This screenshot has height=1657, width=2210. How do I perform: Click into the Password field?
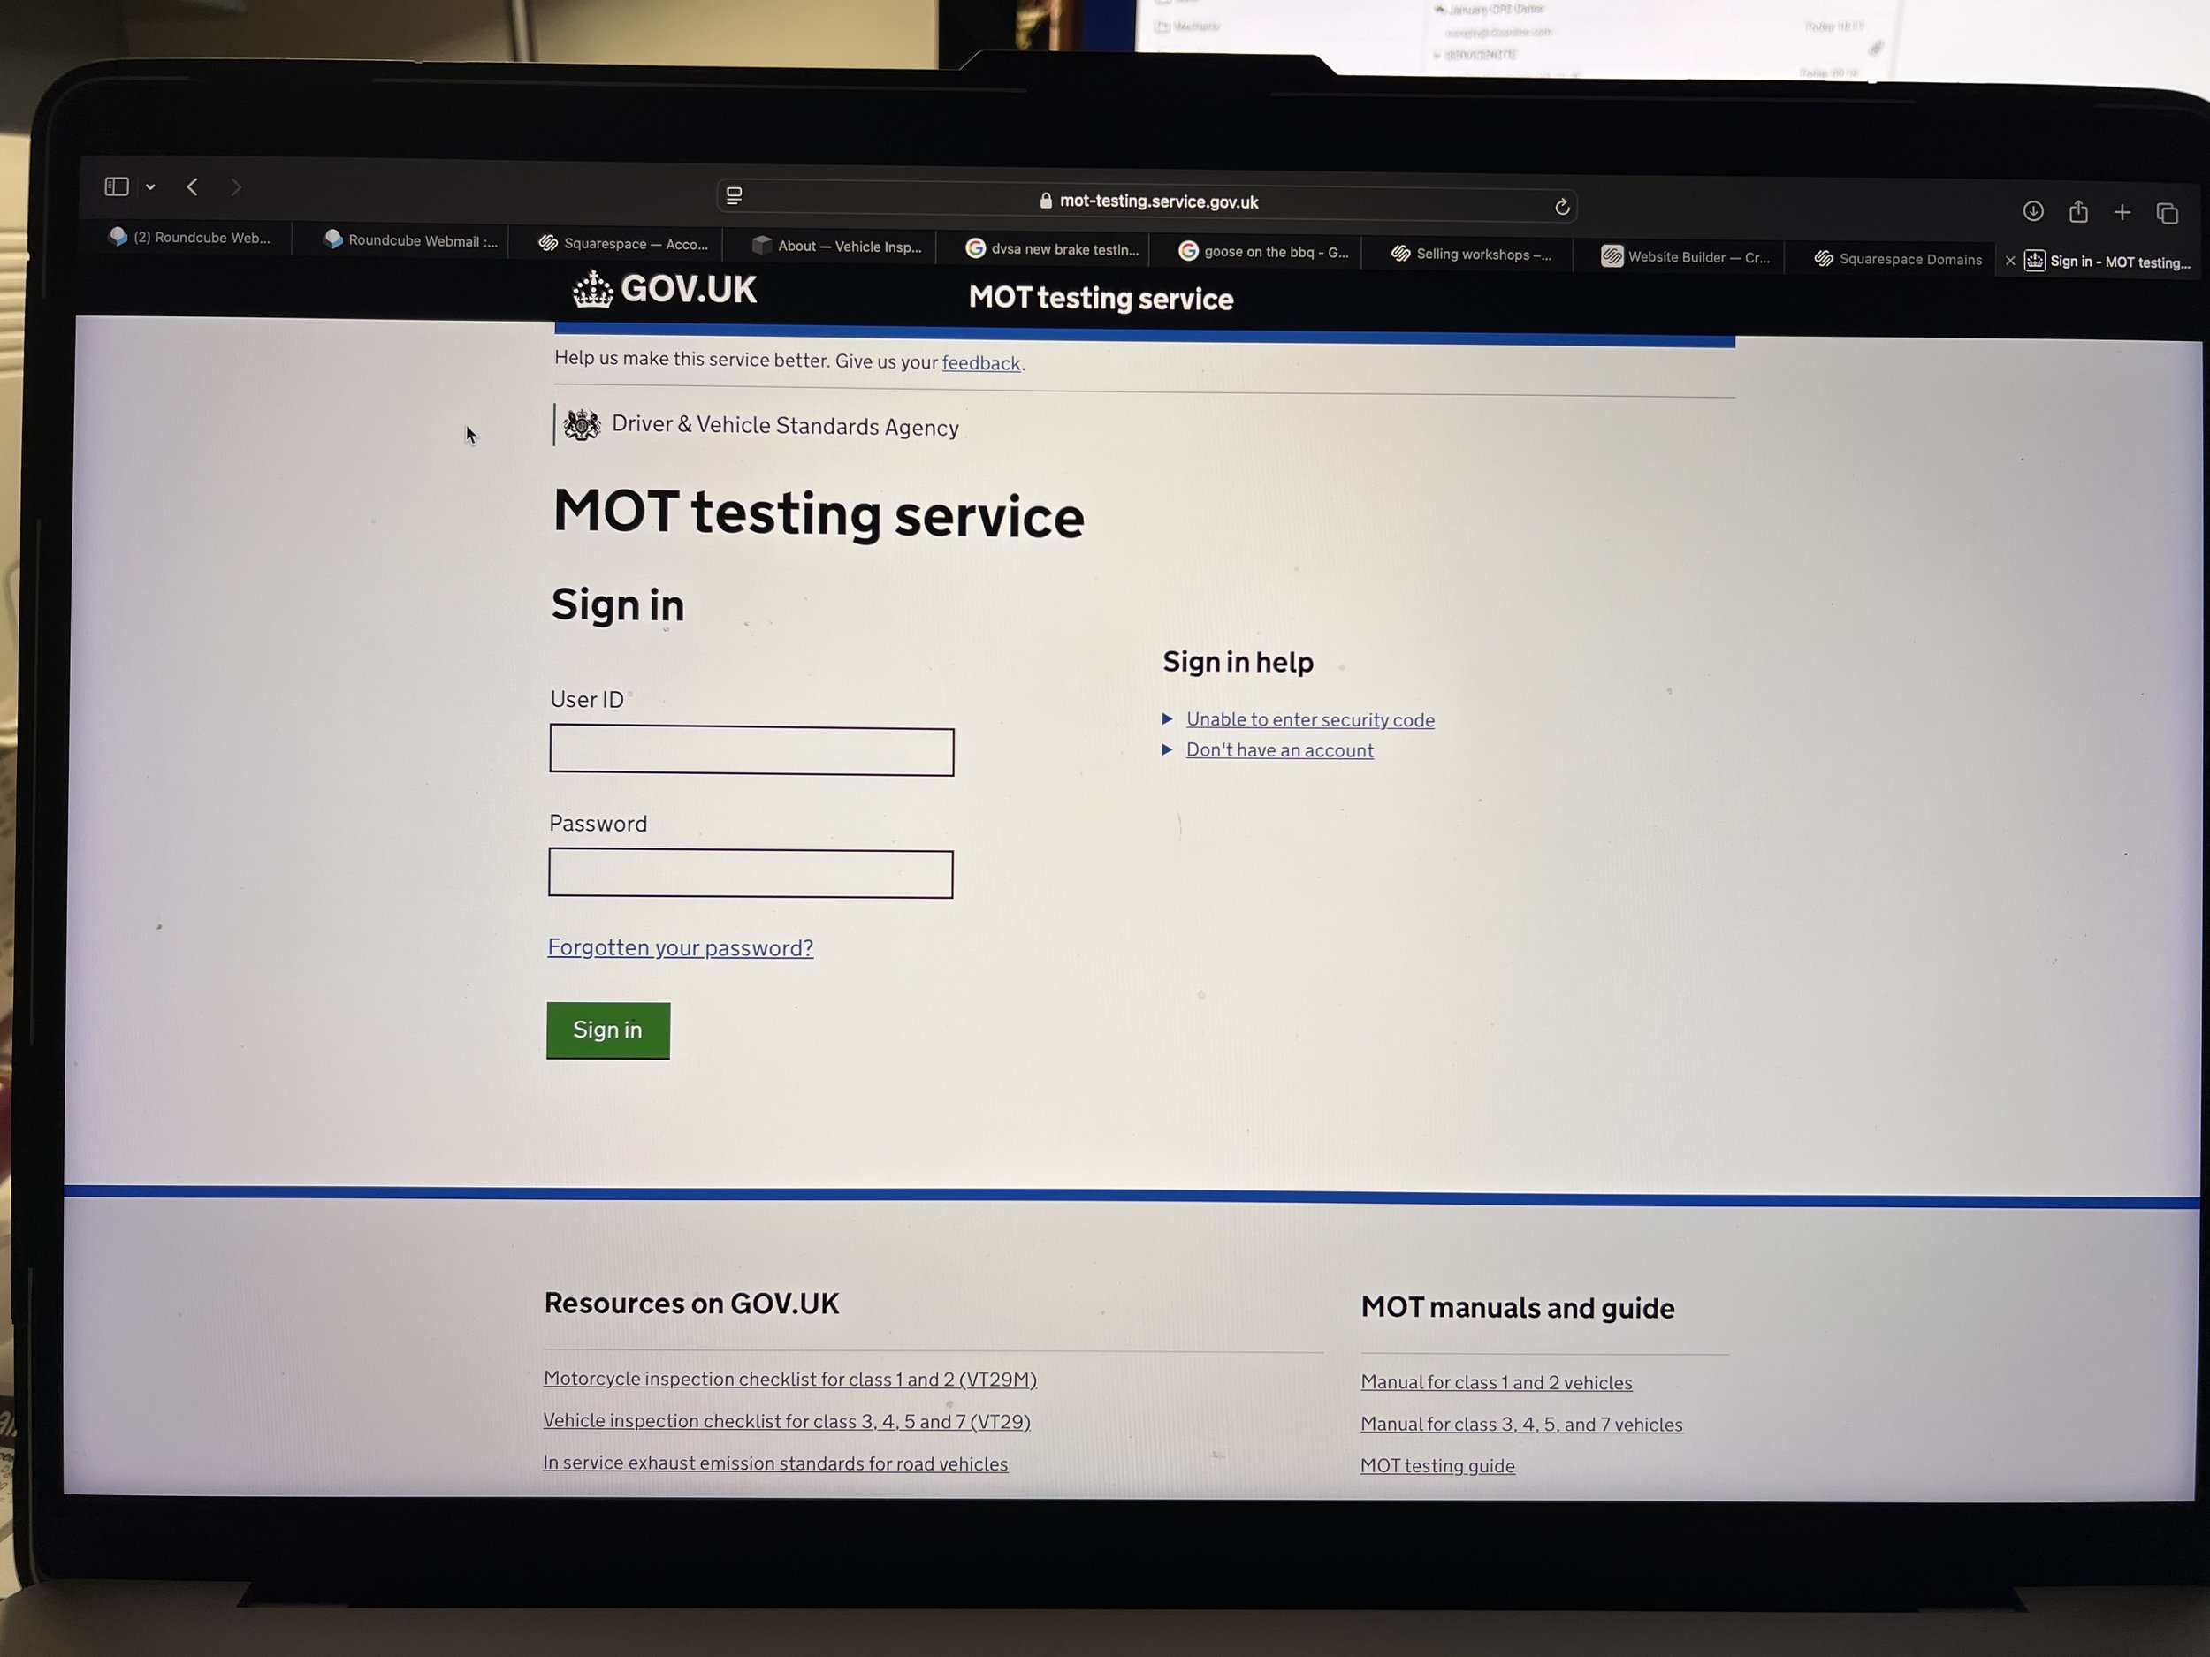[751, 874]
